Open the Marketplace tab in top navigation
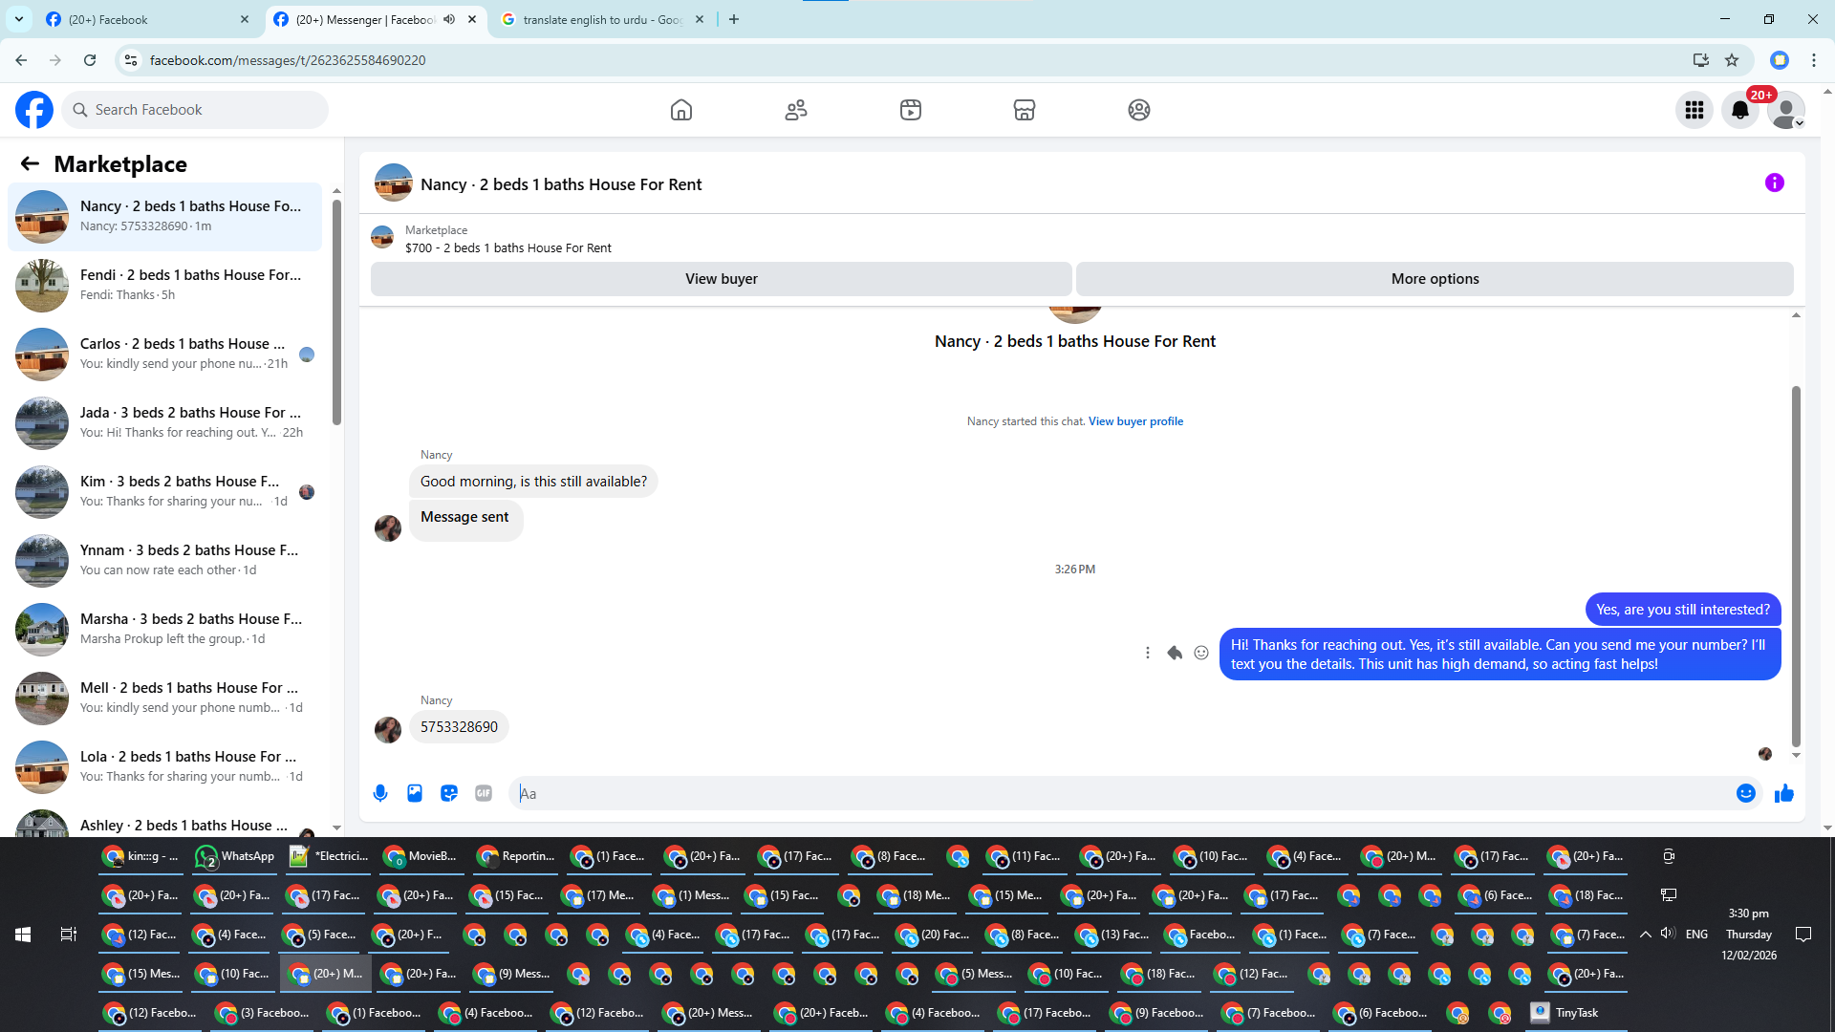 click(1024, 110)
